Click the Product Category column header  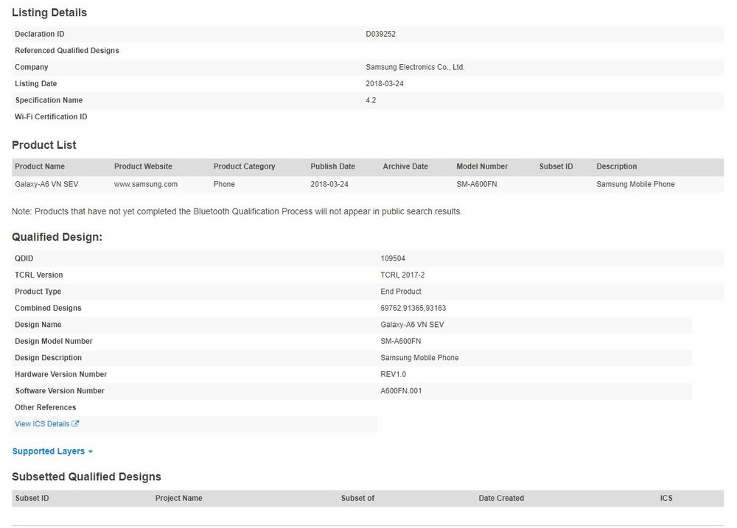[x=244, y=166]
